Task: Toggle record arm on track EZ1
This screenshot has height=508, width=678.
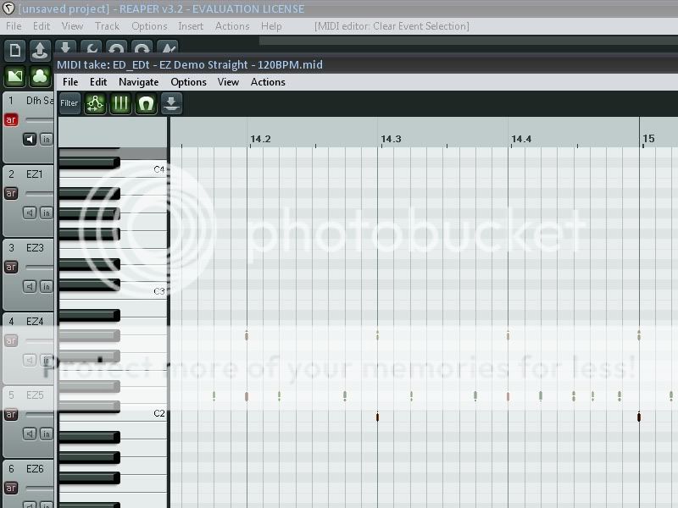Action: coord(11,193)
